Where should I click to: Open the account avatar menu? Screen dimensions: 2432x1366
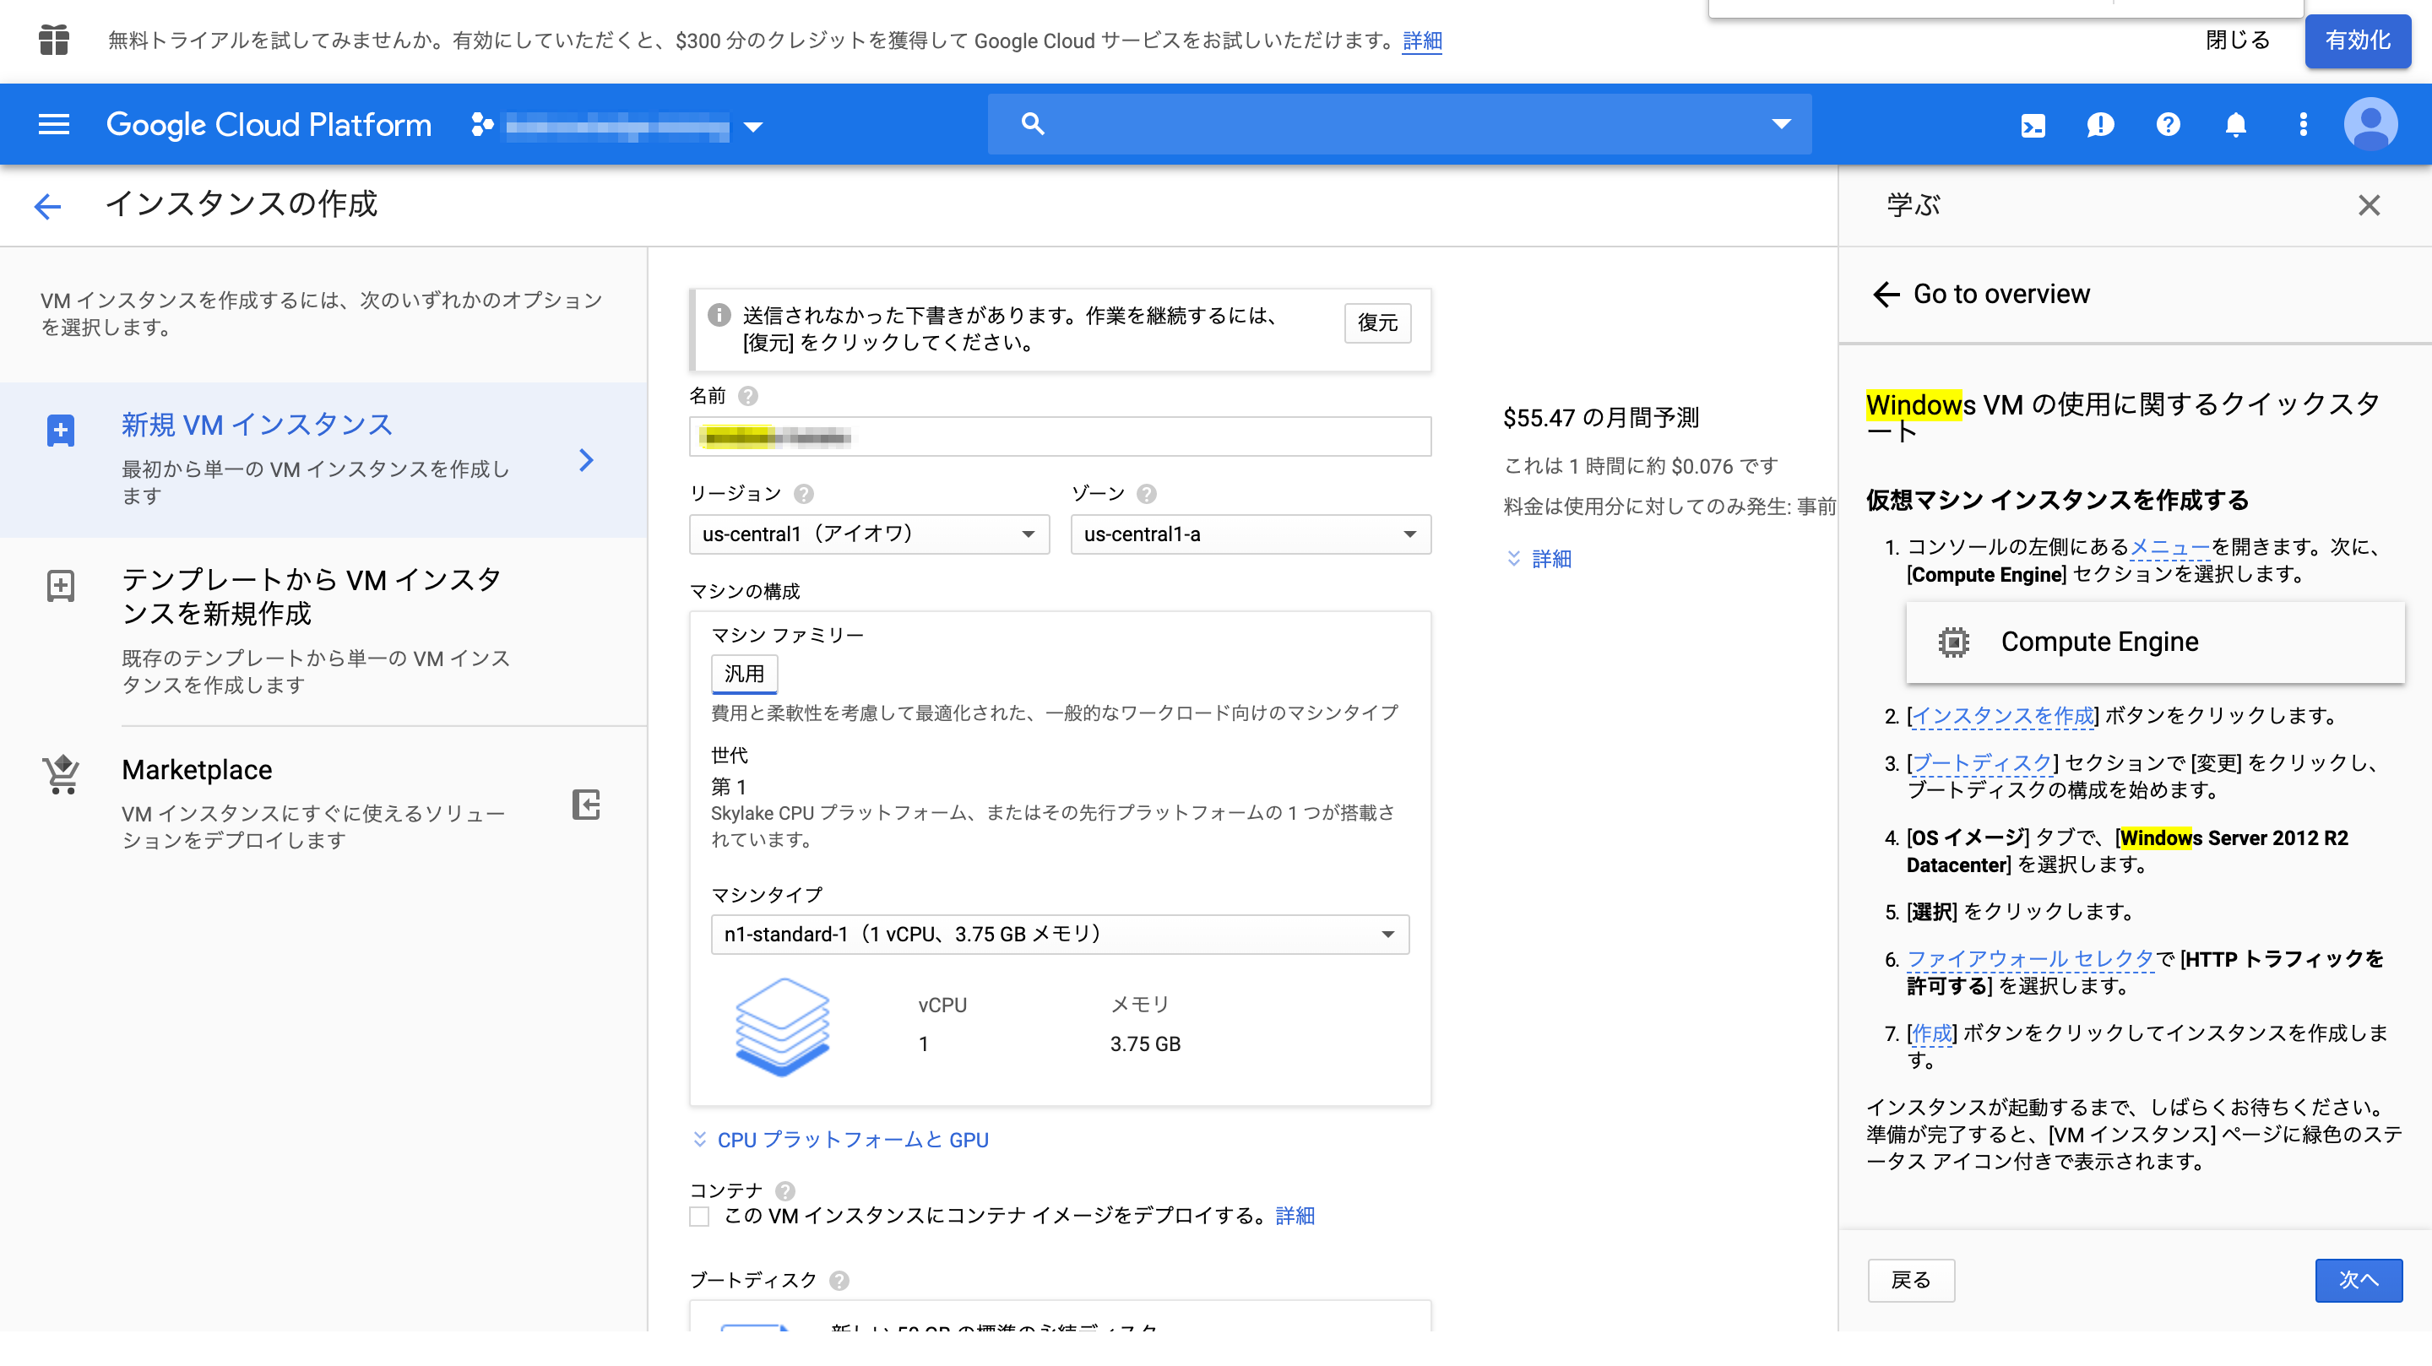pos(2370,123)
